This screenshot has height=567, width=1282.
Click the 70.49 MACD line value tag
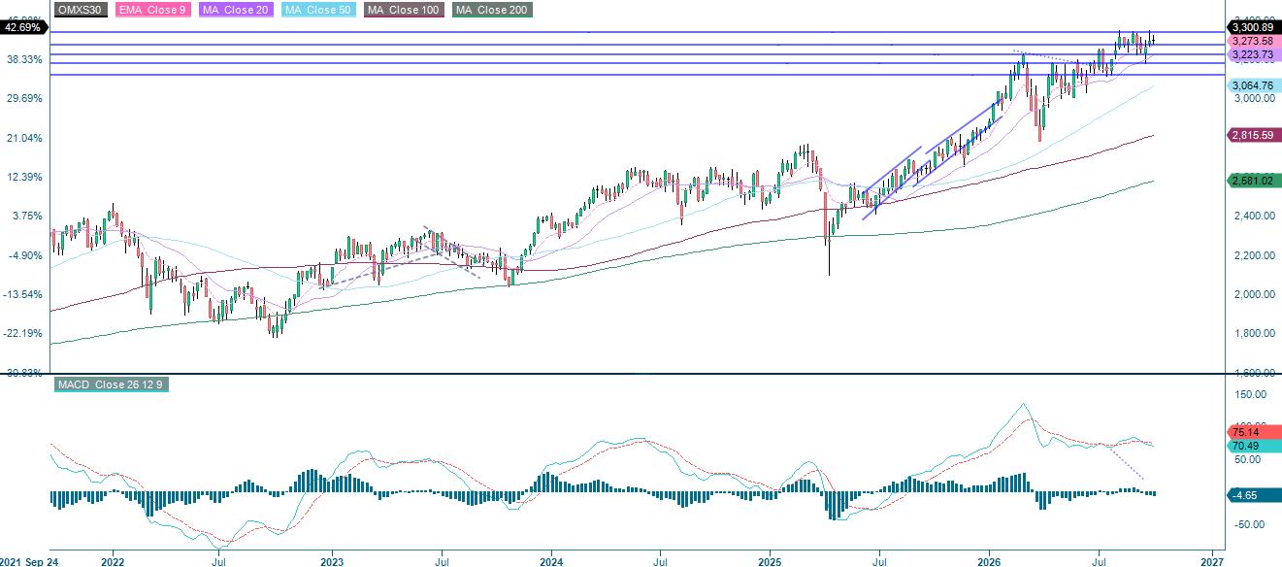point(1255,447)
